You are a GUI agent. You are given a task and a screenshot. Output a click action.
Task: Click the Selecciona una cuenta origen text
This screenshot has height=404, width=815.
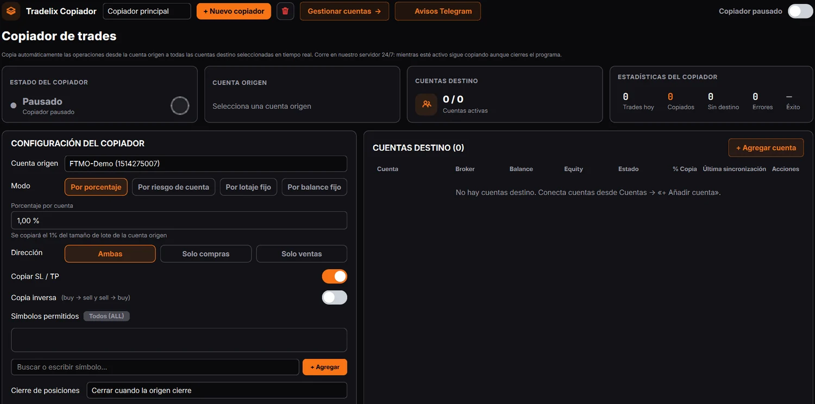(262, 106)
